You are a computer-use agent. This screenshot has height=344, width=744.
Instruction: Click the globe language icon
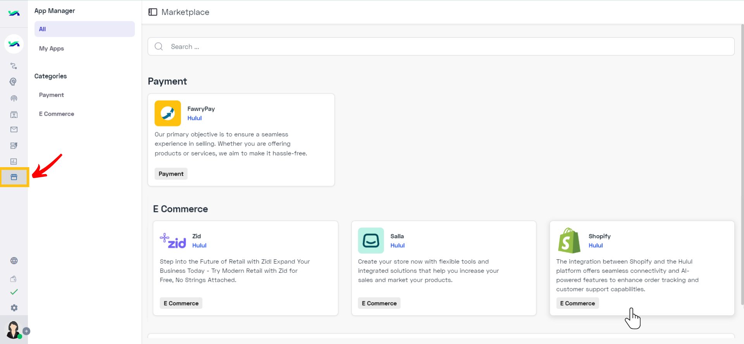(x=14, y=260)
